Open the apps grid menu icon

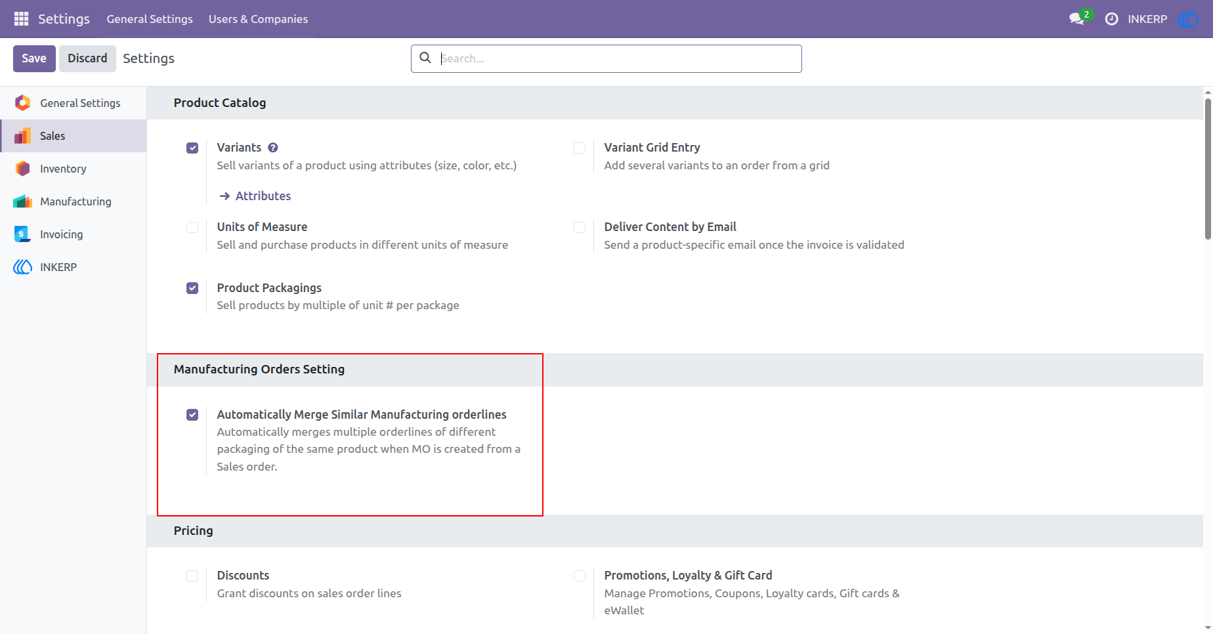click(21, 19)
